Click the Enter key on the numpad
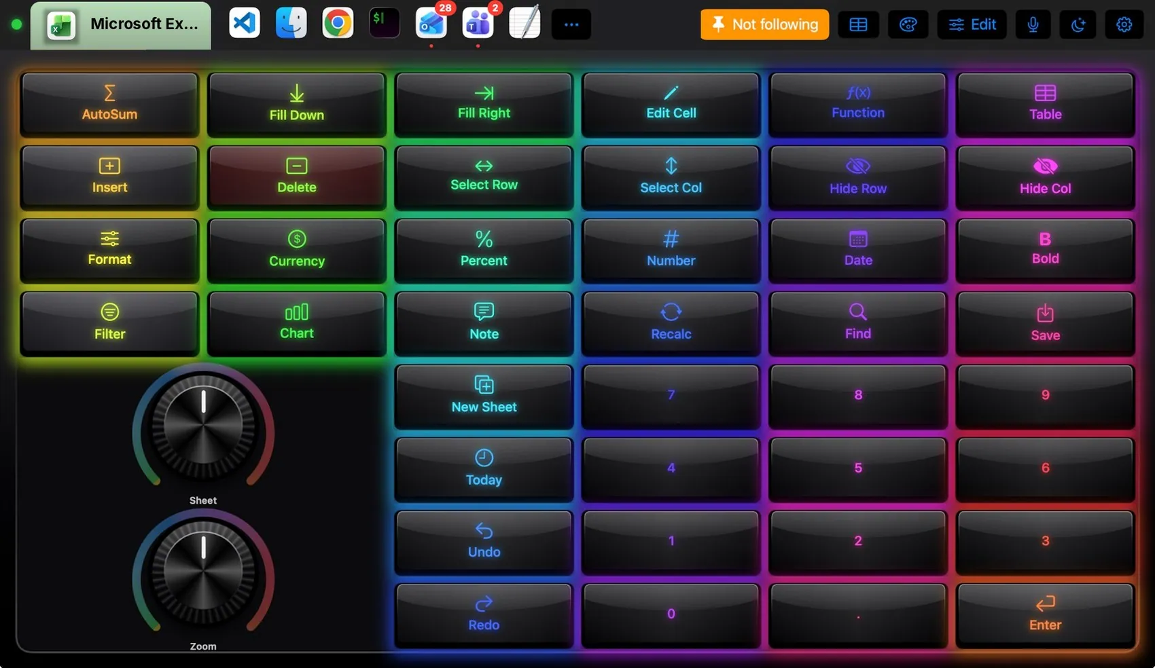Screen dimensions: 1155x668 pyautogui.click(x=1045, y=615)
